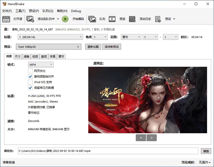Screen dimensions: 214x167
Task: Switch to the 视频 tab
Action: [35, 57]
